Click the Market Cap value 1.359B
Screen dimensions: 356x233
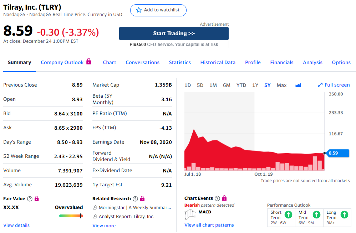pyautogui.click(x=163, y=85)
